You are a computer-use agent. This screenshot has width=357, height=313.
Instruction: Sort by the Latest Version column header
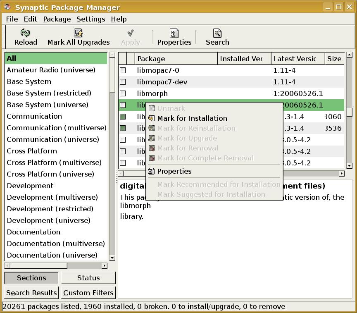[295, 59]
